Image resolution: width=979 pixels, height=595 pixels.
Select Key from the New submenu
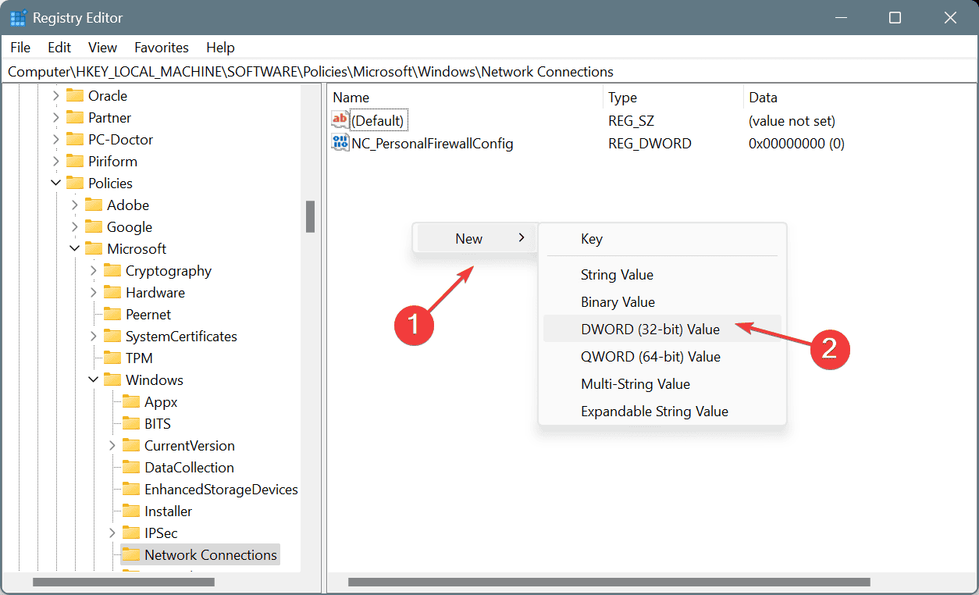pyautogui.click(x=662, y=239)
